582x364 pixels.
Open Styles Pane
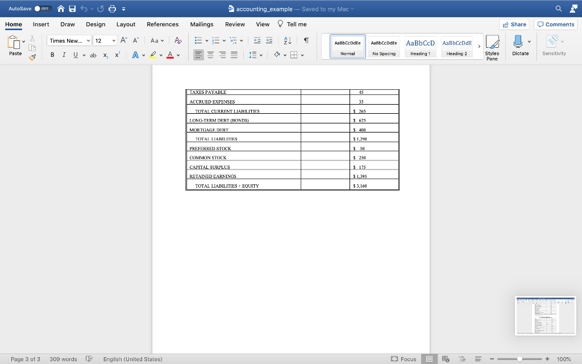click(492, 48)
